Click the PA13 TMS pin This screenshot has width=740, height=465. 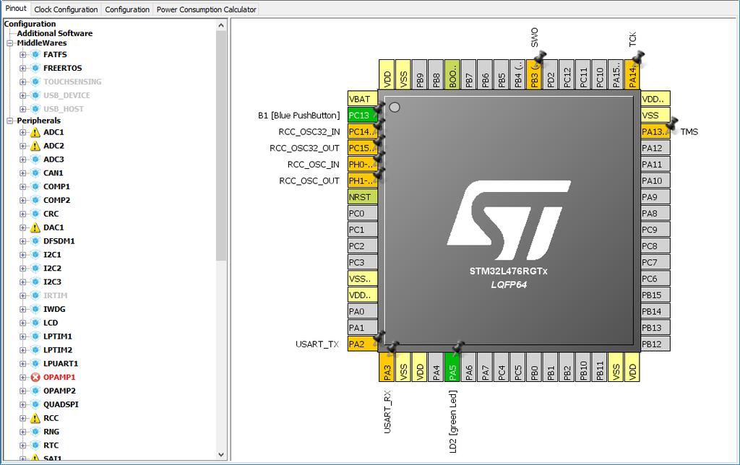coord(655,131)
